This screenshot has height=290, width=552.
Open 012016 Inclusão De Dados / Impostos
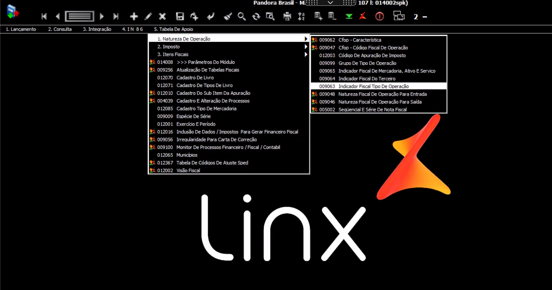(x=229, y=132)
